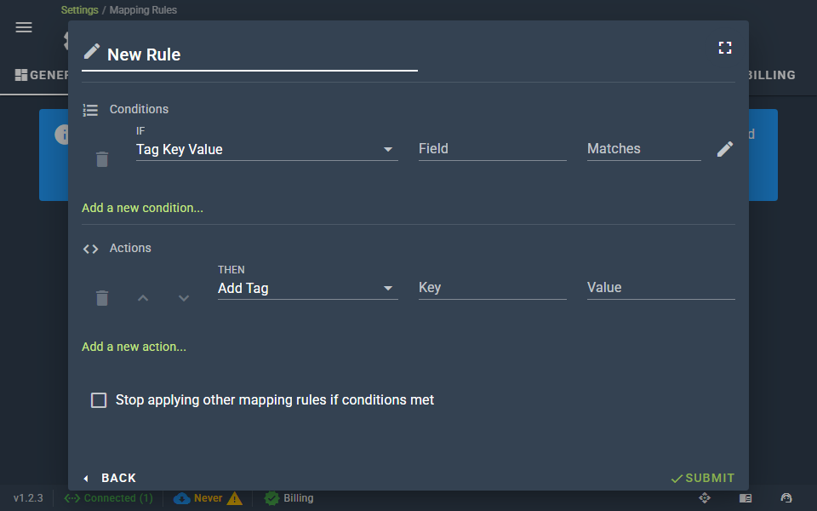
Task: Open the hamburger navigation menu
Action: pyautogui.click(x=24, y=27)
